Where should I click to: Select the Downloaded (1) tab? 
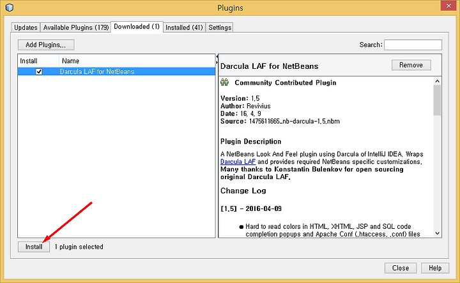(x=137, y=27)
